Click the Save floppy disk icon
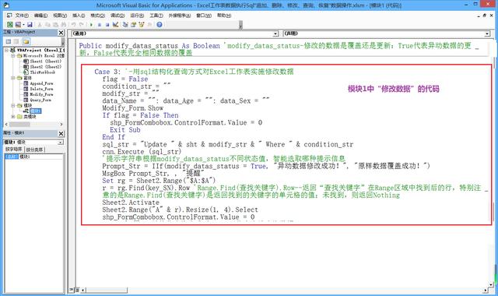Screen dimensions: 498x296 pyautogui.click(x=30, y=24)
